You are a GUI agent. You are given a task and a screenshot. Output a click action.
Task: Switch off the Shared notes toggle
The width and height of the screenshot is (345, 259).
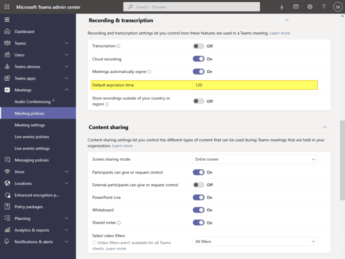(199, 223)
